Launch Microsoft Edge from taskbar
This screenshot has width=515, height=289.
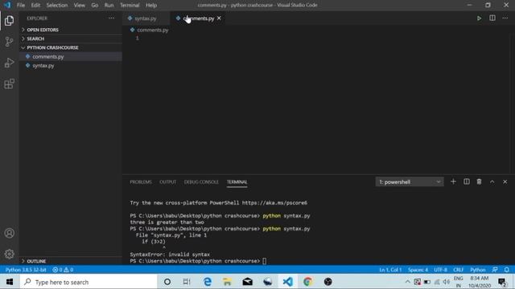click(208, 282)
